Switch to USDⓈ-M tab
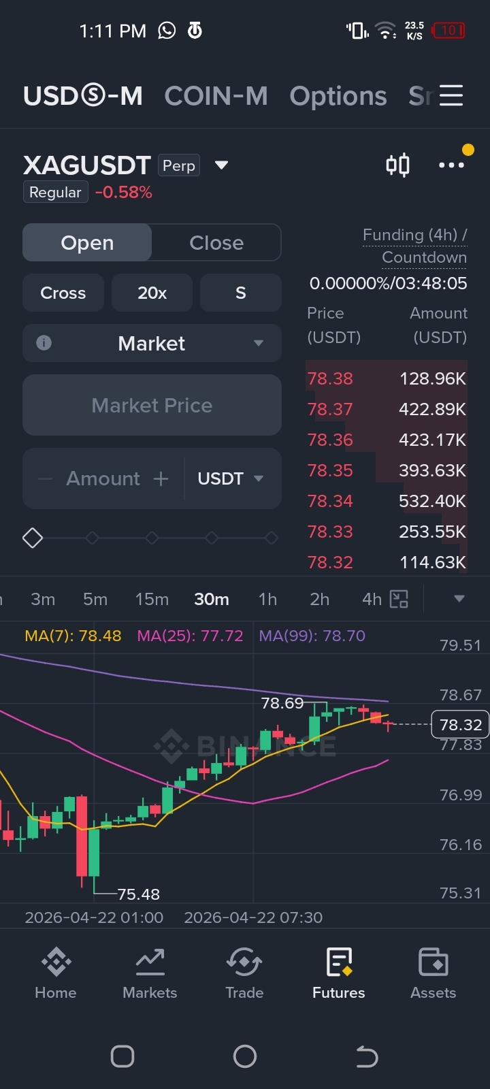 pos(83,96)
